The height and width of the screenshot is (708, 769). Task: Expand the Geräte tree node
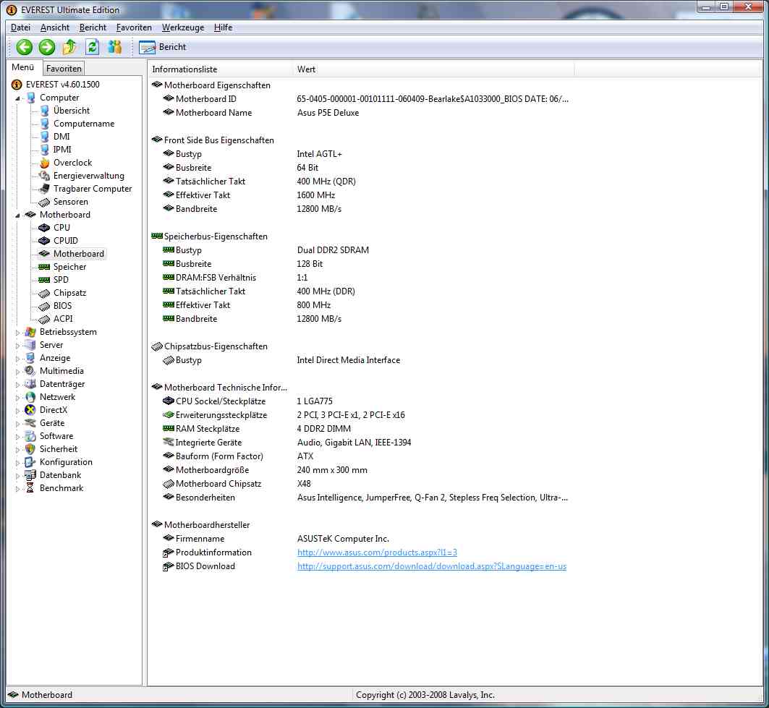click(x=17, y=423)
